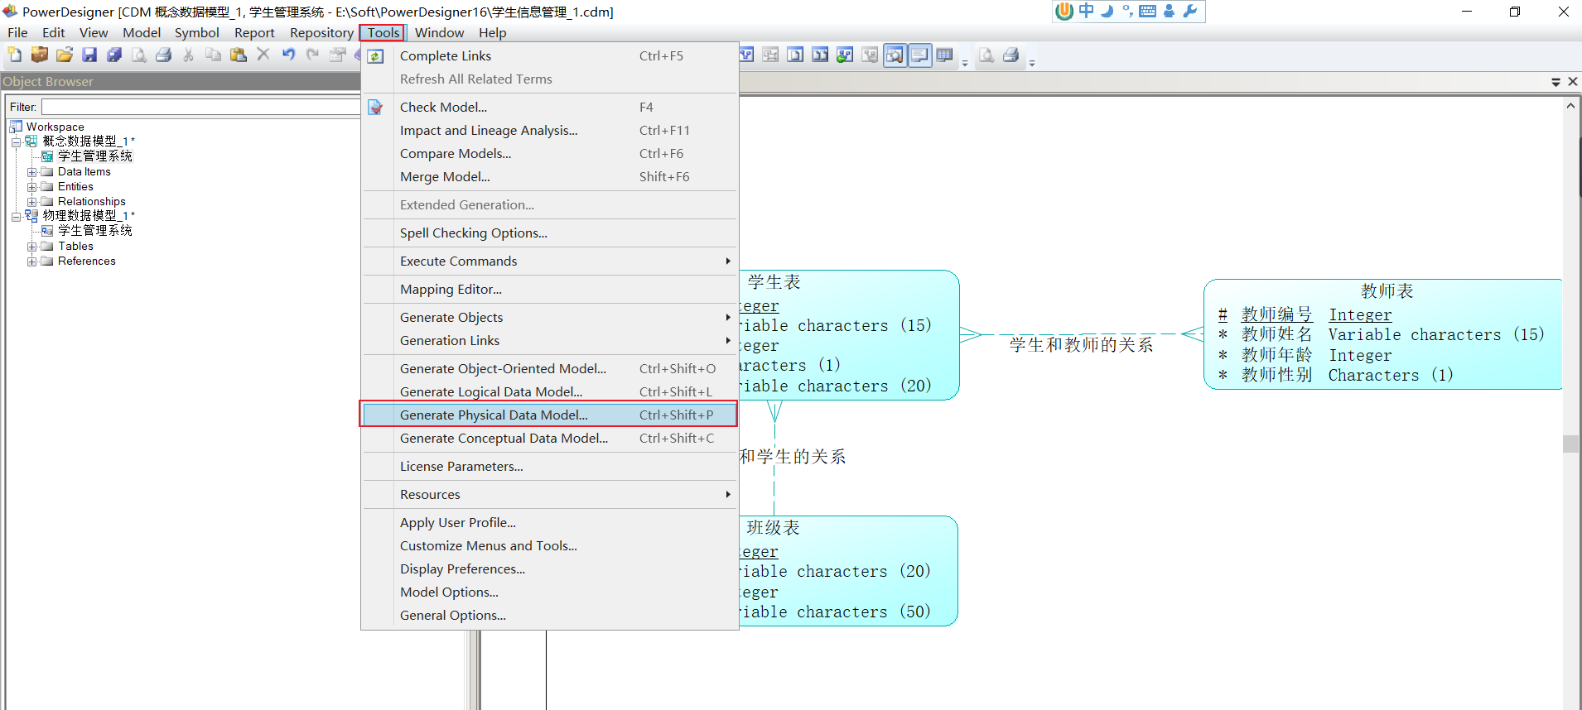
Task: Click Compare Models menu entry
Action: (549, 154)
